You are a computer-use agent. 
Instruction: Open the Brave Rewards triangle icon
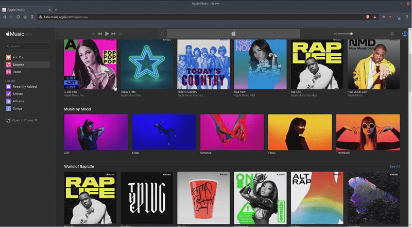click(x=375, y=17)
